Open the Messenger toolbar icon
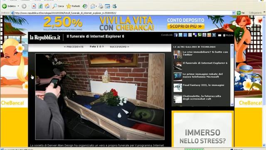The height and width of the screenshot is (150, 266). (114, 6)
